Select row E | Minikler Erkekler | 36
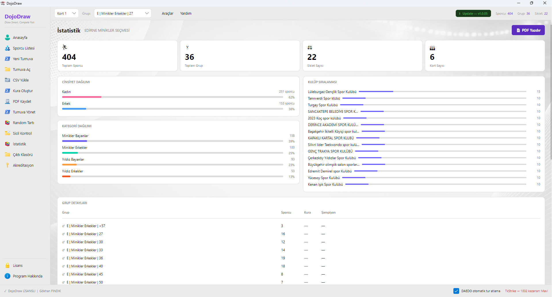The height and width of the screenshot is (297, 552). coord(301,258)
